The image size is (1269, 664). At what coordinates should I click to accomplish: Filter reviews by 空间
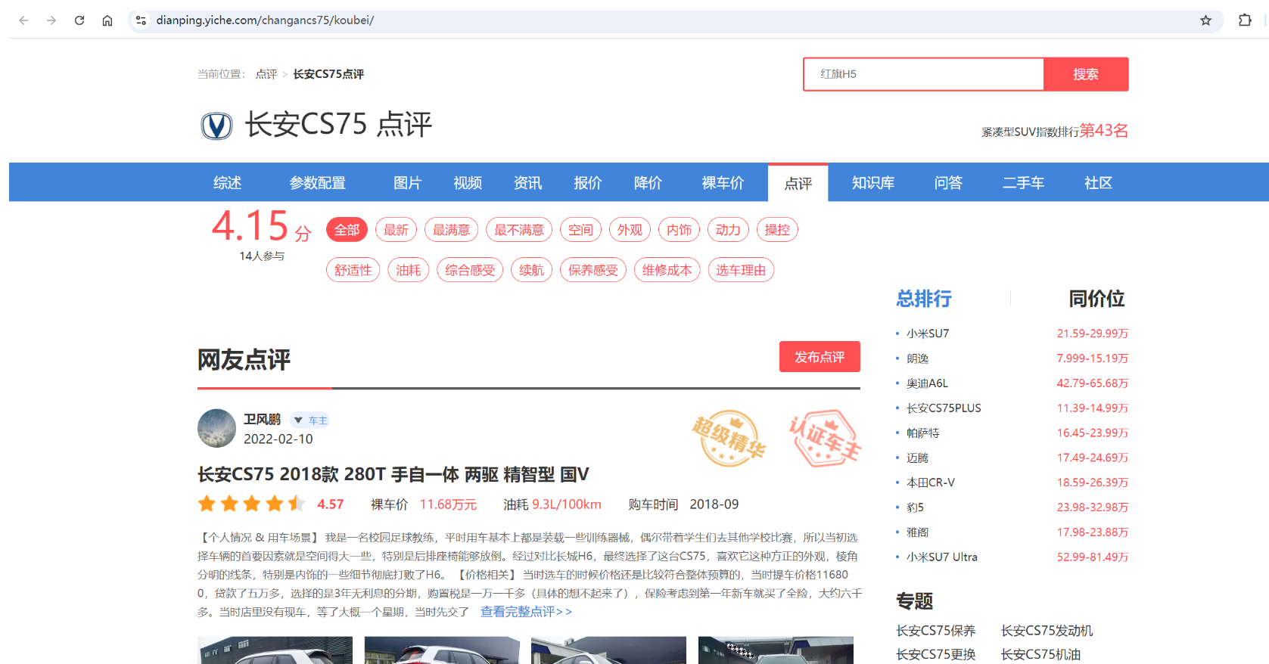pos(581,230)
